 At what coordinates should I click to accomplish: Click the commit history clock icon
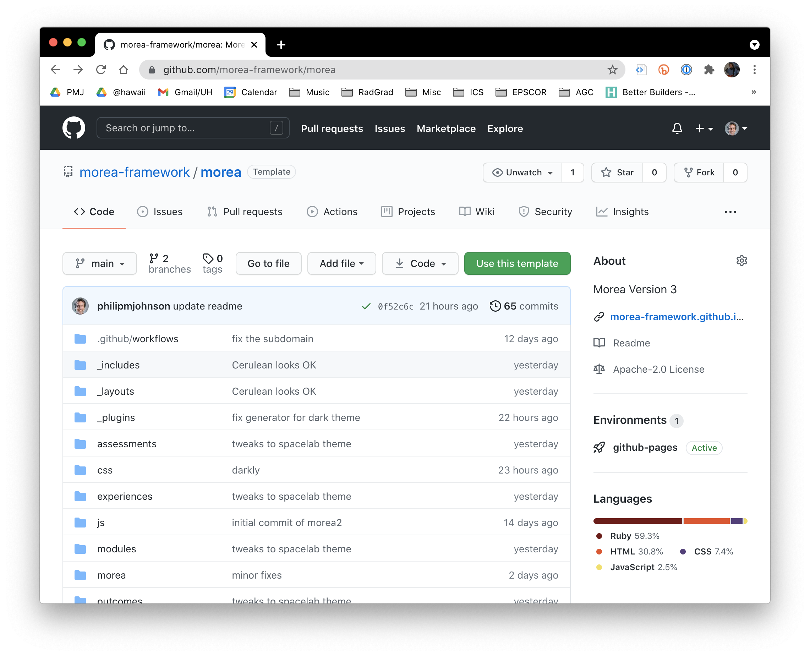point(495,306)
